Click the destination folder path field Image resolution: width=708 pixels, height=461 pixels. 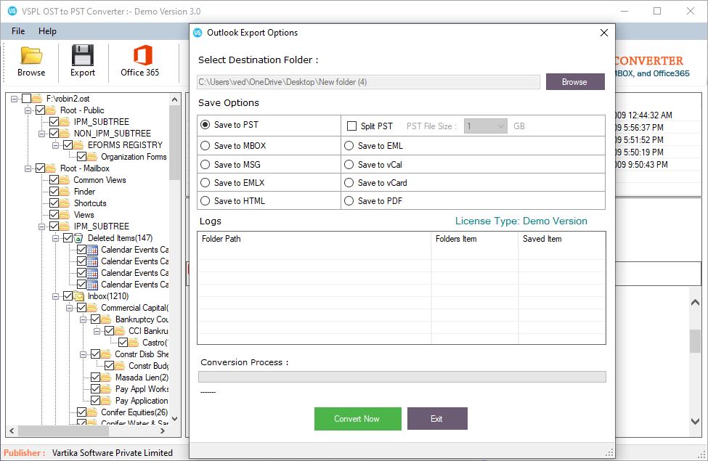(368, 82)
